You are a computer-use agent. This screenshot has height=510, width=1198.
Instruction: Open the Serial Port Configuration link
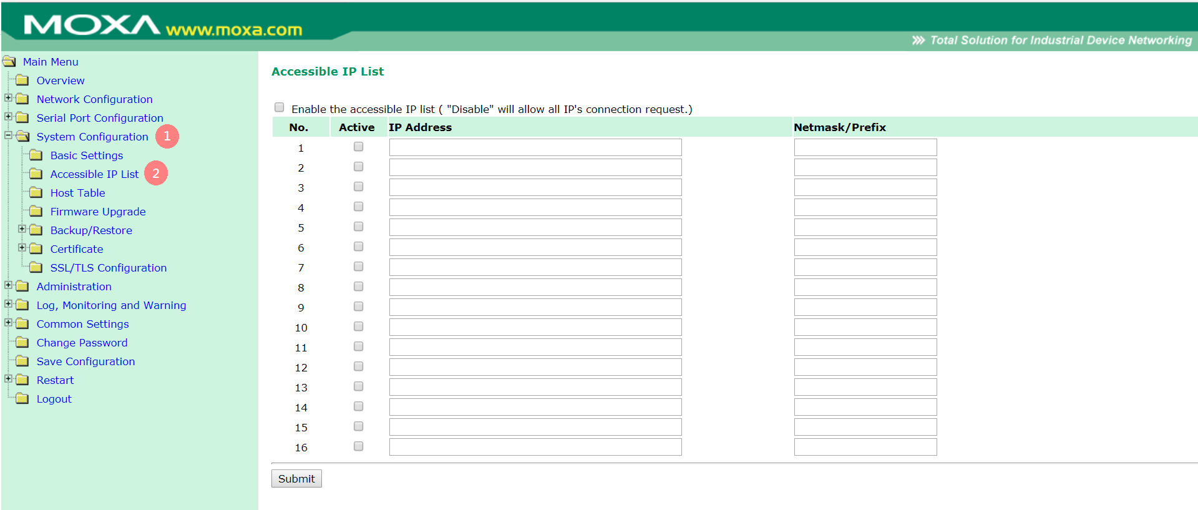click(100, 118)
